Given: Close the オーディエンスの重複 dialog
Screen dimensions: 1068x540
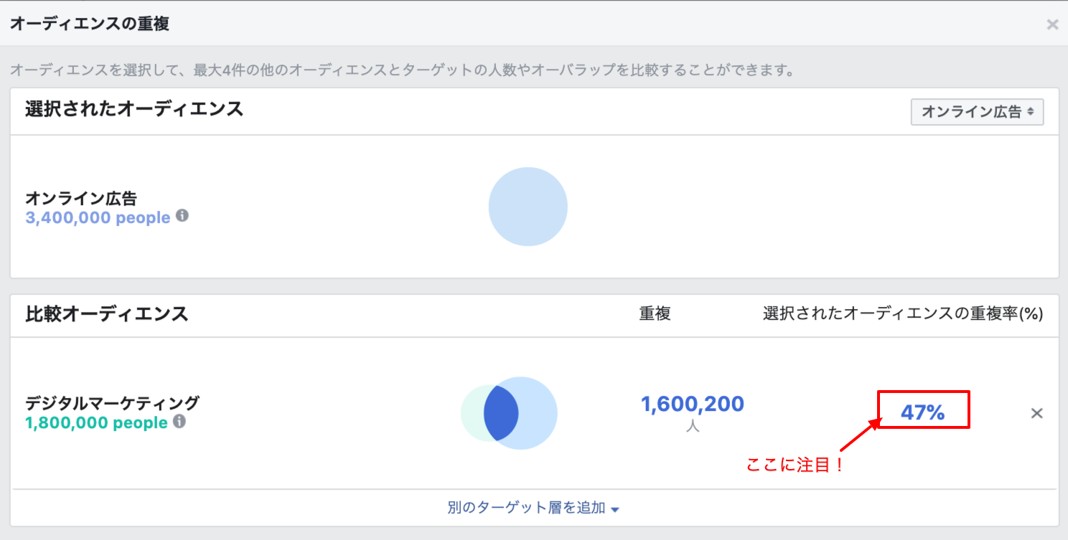Looking at the screenshot, I should [x=1052, y=25].
